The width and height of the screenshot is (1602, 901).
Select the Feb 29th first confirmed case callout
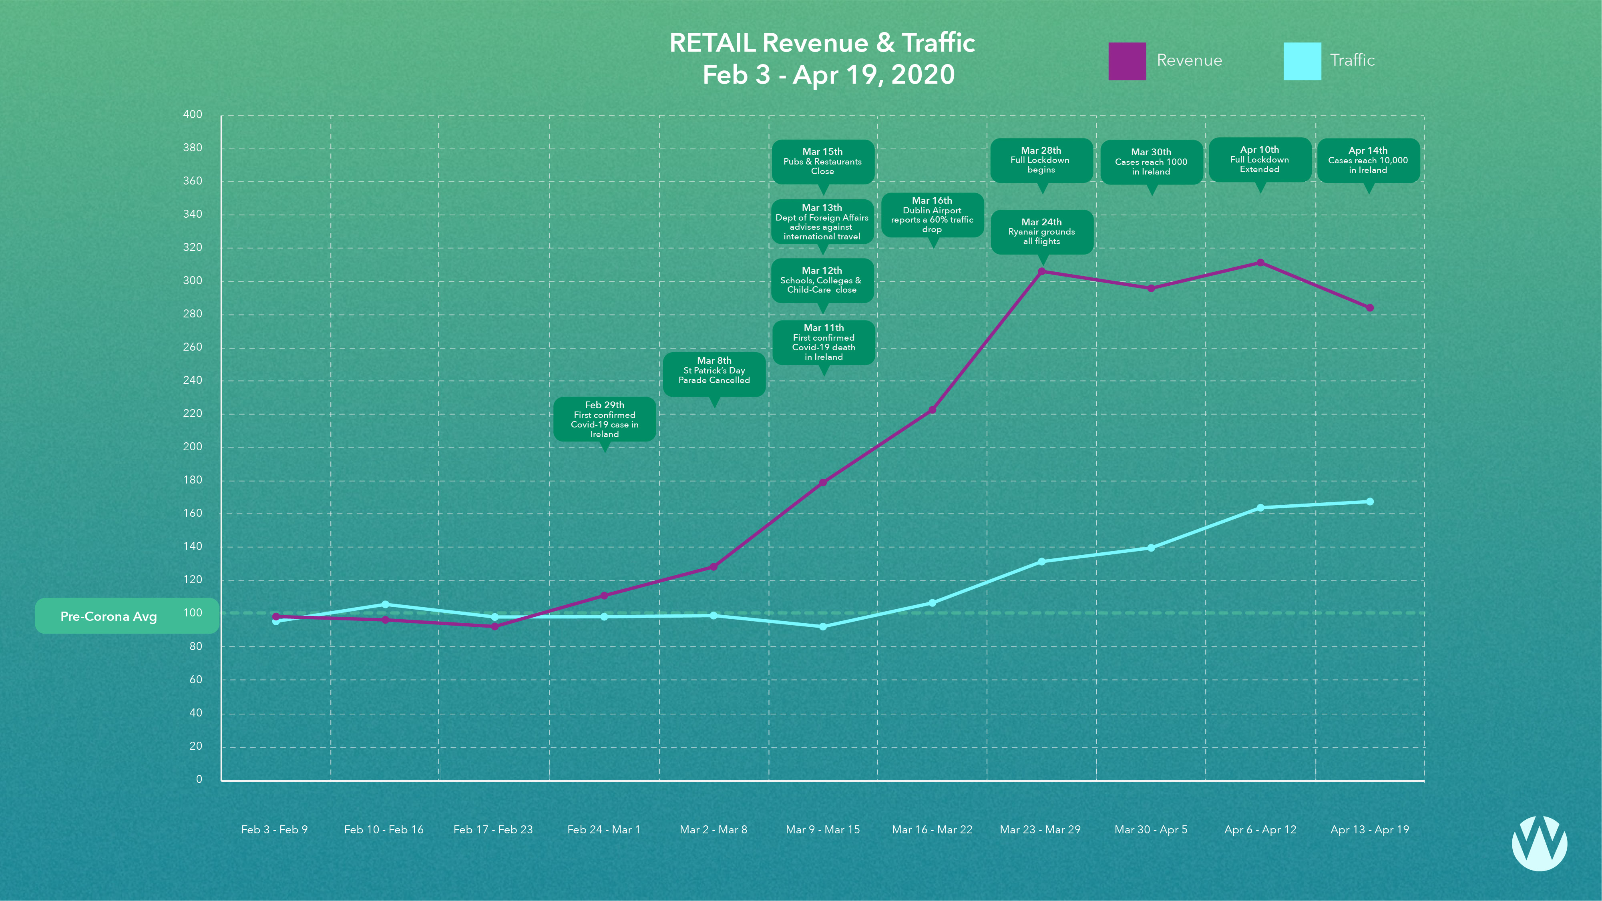pos(605,419)
